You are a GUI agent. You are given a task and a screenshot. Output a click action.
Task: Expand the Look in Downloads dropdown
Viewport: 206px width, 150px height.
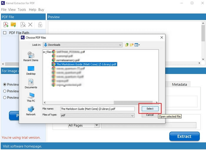click(83, 45)
